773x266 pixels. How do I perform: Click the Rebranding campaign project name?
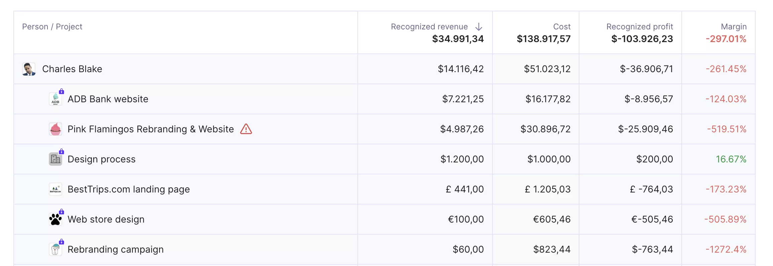point(116,249)
